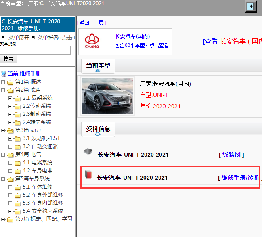Click folder icon of 2.2传动系统
The width and height of the screenshot is (262, 237).
pos(17,107)
